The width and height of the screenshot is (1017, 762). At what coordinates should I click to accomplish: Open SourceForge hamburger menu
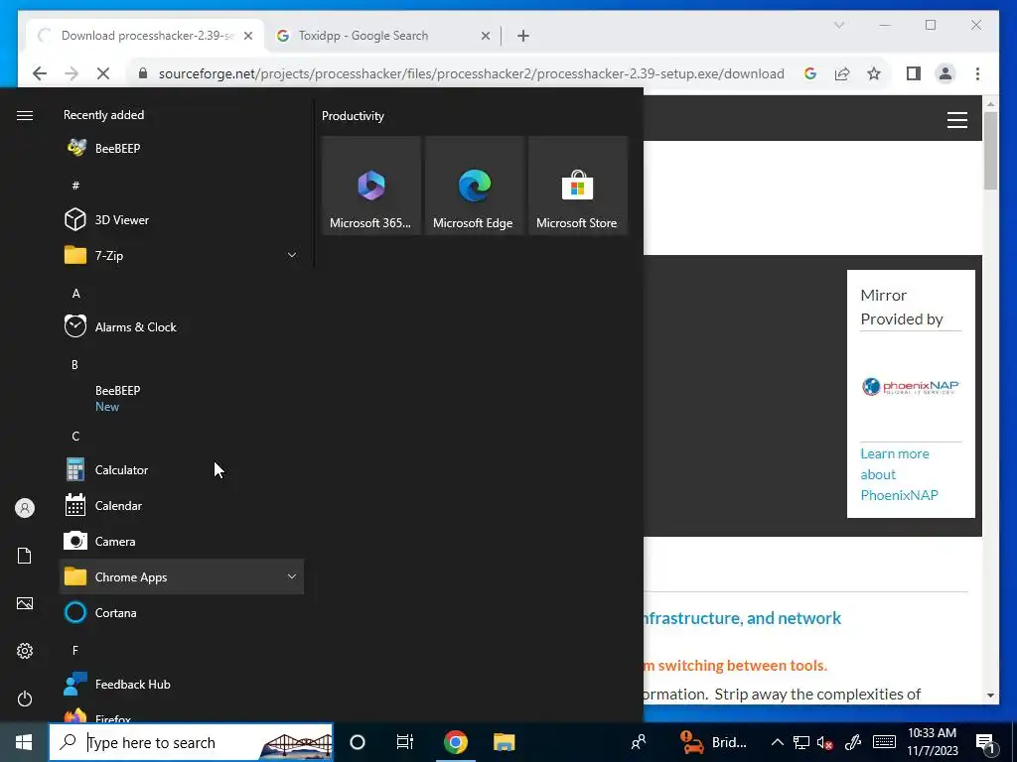tap(956, 120)
